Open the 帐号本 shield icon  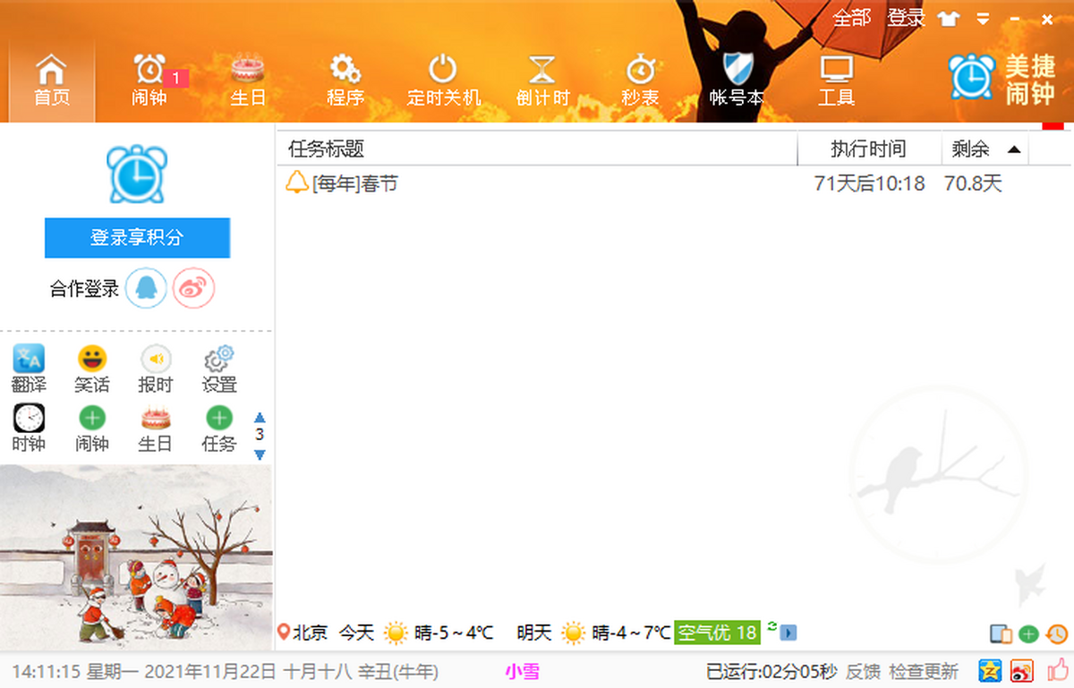737,81
